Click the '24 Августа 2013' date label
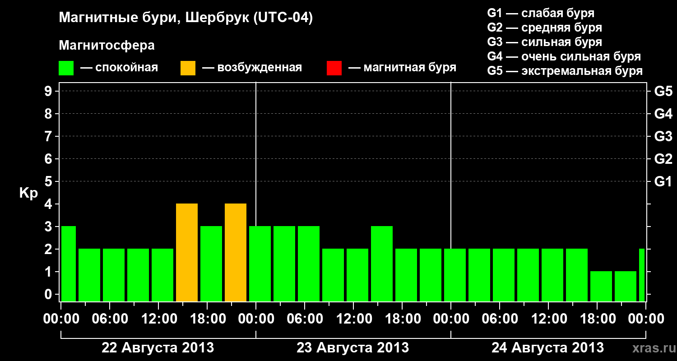 pyautogui.click(x=547, y=348)
